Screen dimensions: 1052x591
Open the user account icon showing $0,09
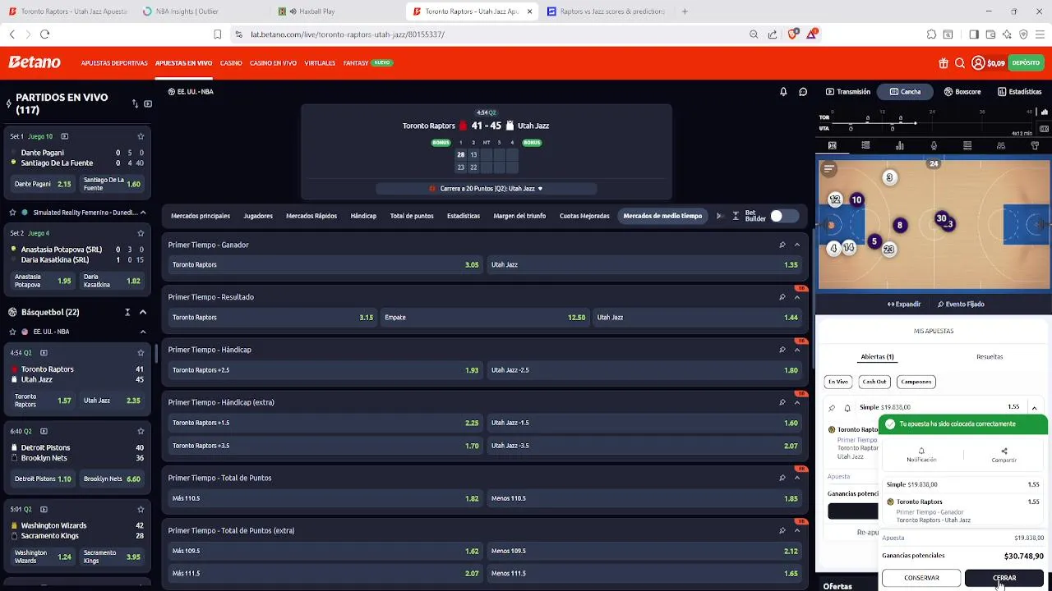point(978,63)
